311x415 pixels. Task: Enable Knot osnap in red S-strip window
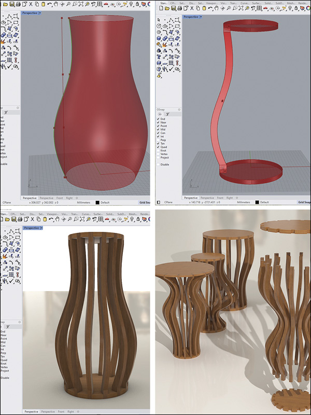(158, 150)
